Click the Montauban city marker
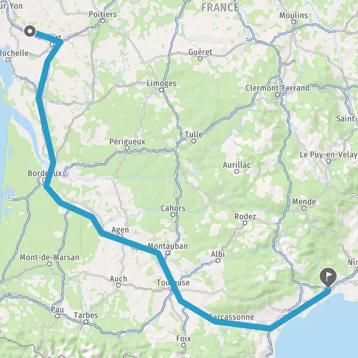 (168, 253)
